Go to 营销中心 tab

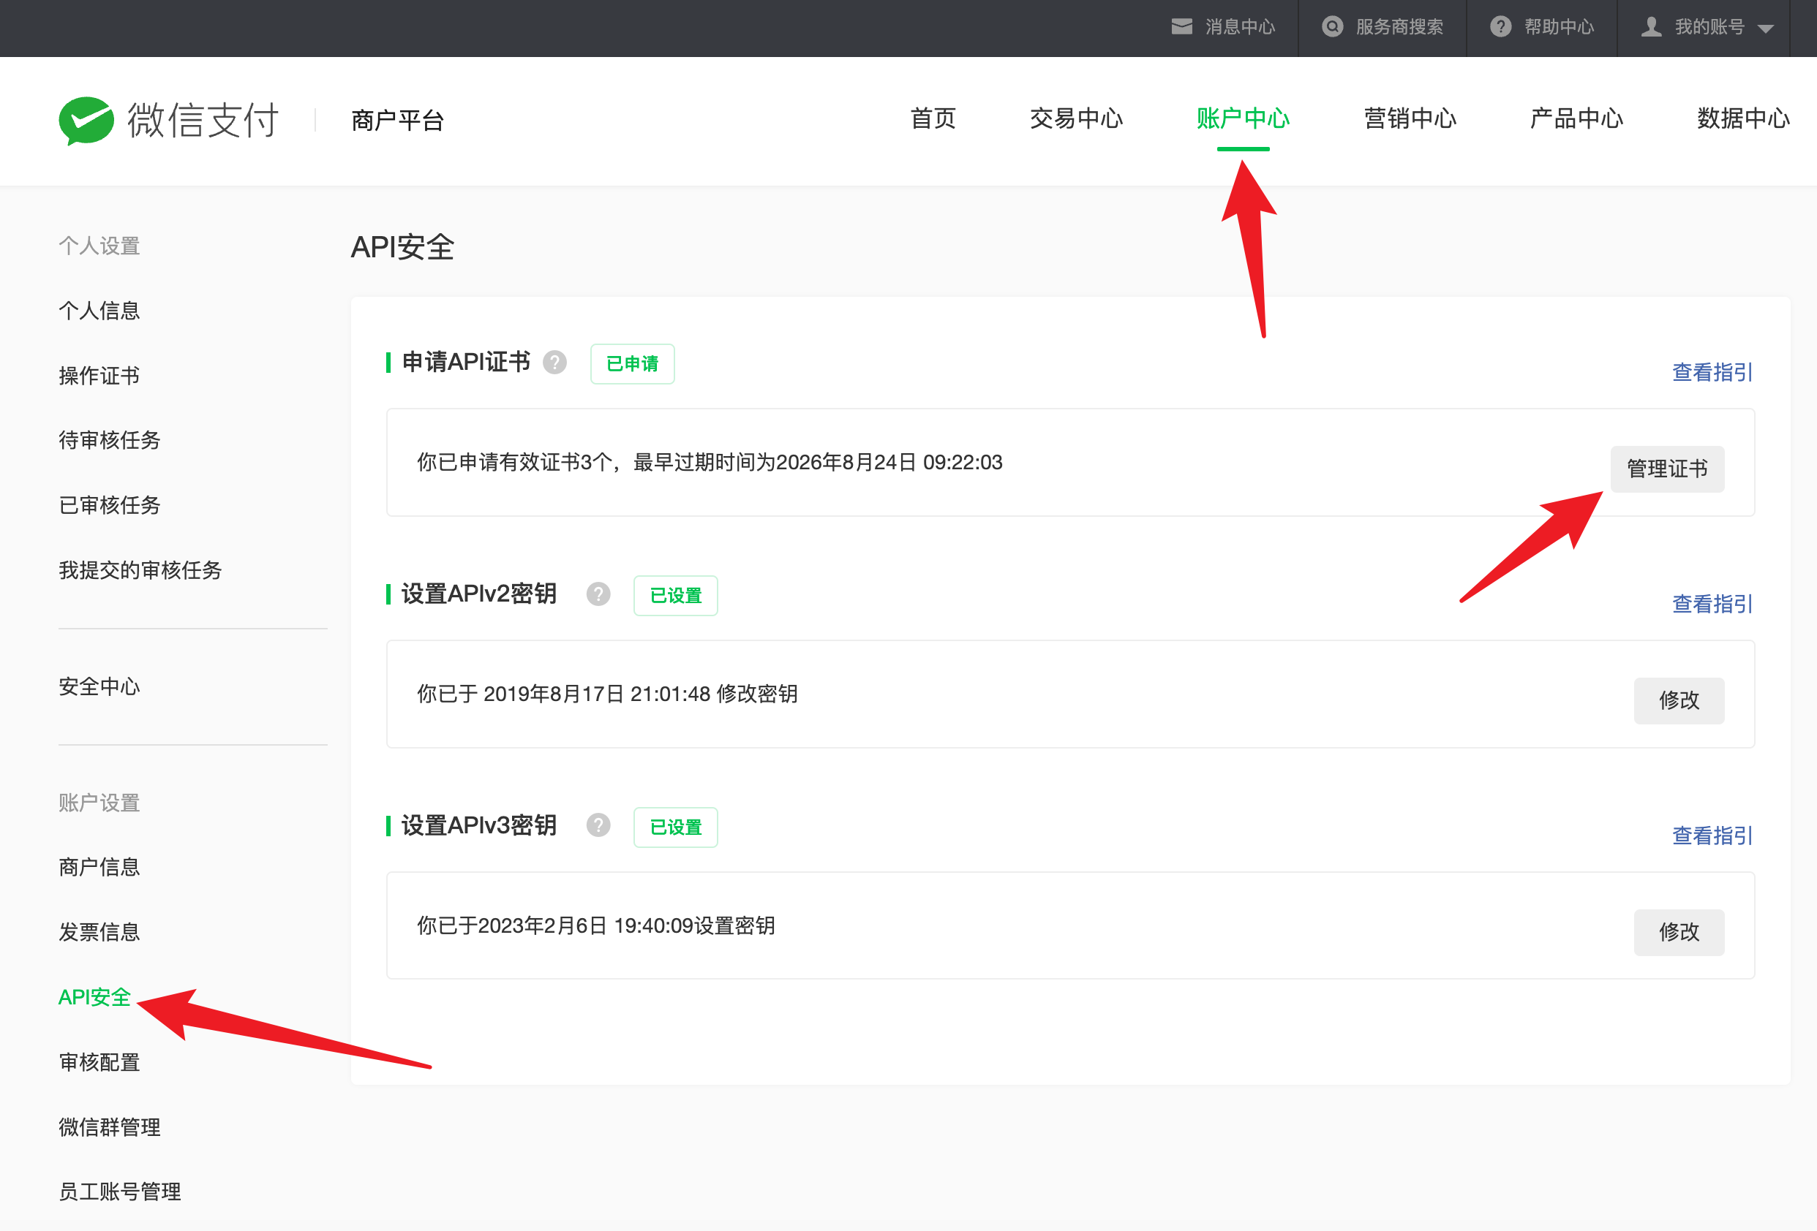tap(1410, 118)
